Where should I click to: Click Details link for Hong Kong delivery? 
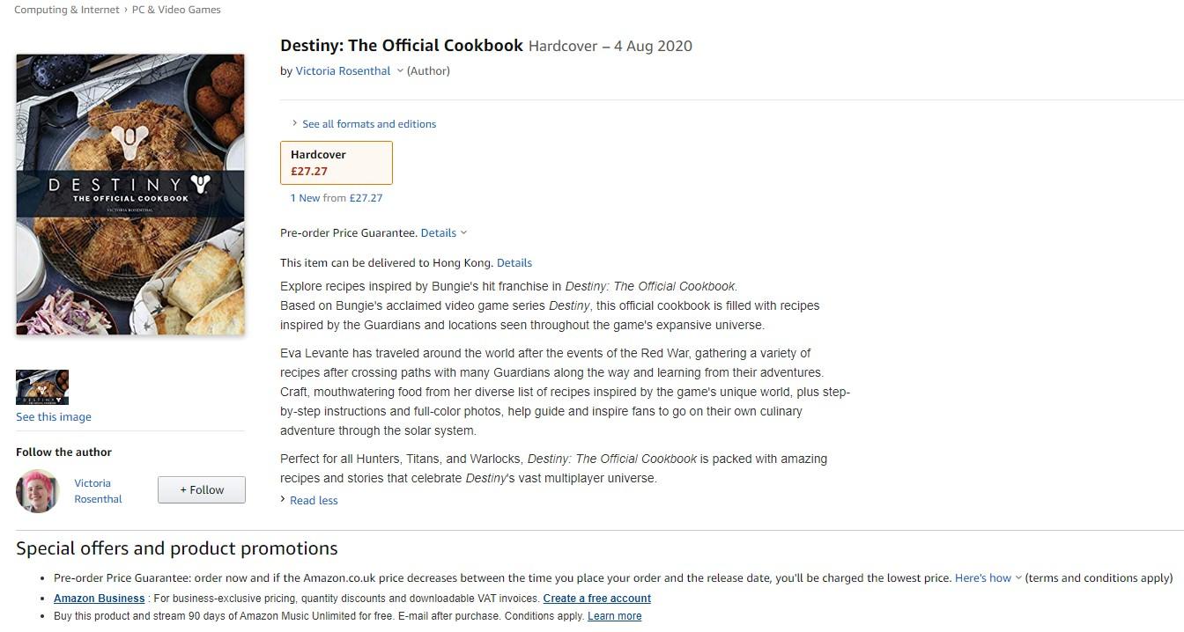(x=514, y=263)
